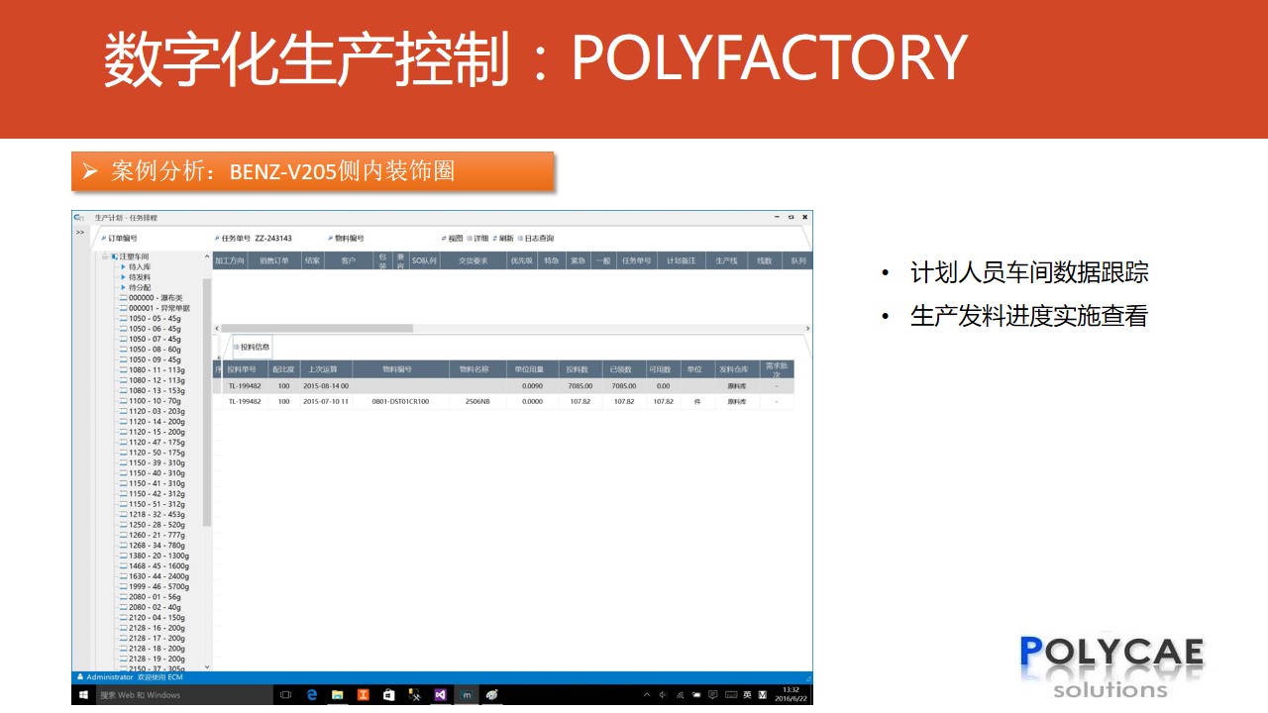The height and width of the screenshot is (713, 1268).
Task: Collapse the 注塑车间 tree node
Action: coord(104,256)
